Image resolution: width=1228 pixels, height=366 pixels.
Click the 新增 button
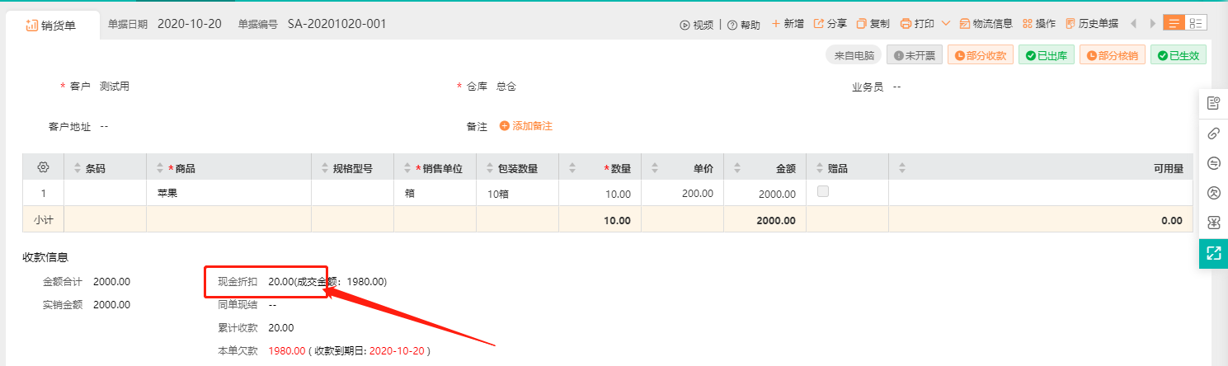pos(788,24)
